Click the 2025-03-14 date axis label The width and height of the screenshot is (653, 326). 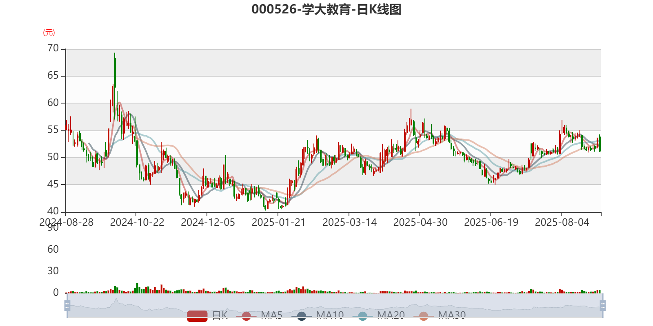coord(349,222)
